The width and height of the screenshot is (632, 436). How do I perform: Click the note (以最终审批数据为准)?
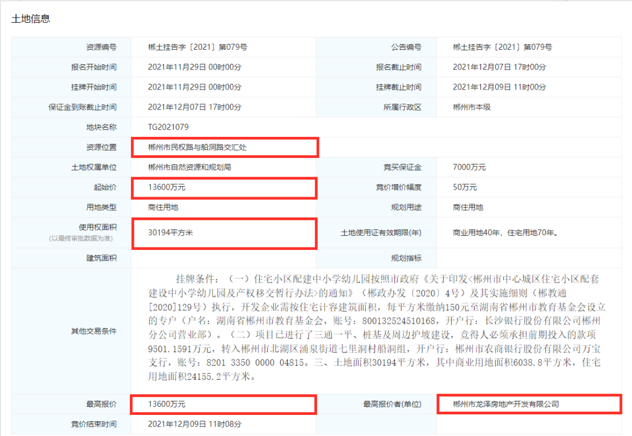(x=81, y=239)
